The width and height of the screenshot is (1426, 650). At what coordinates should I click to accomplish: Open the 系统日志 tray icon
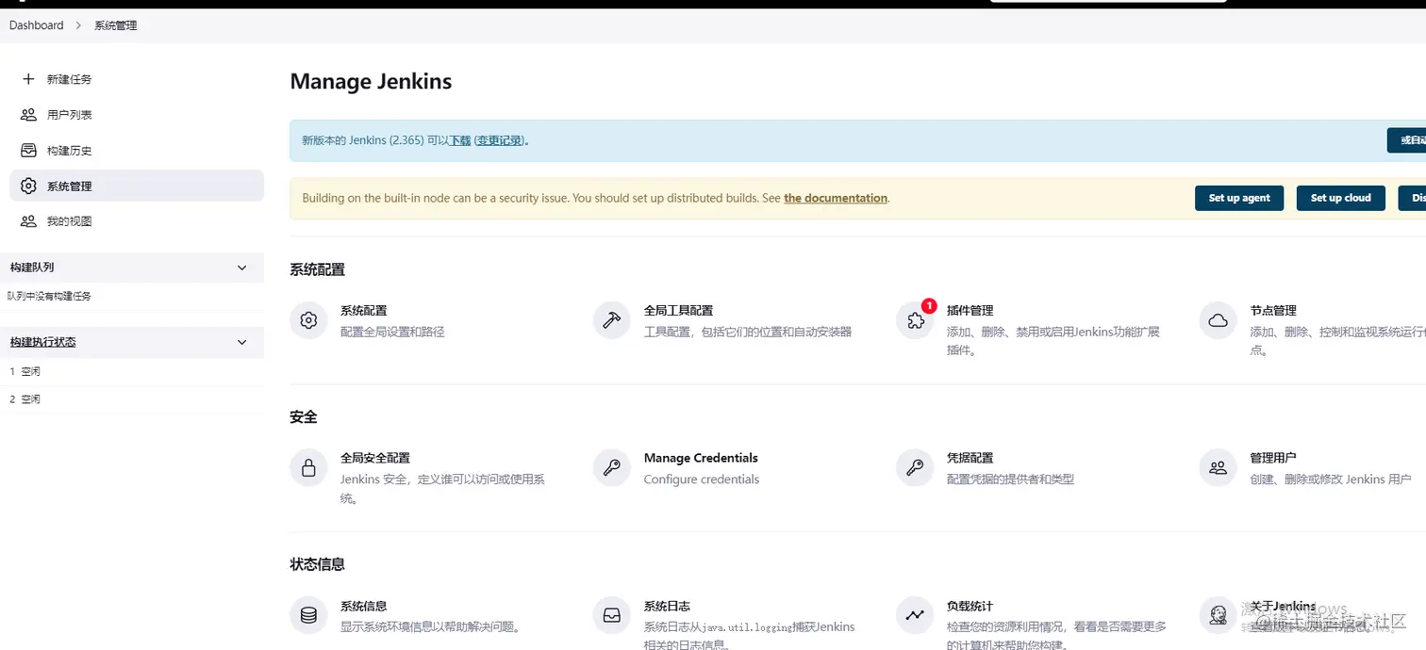[x=611, y=615]
